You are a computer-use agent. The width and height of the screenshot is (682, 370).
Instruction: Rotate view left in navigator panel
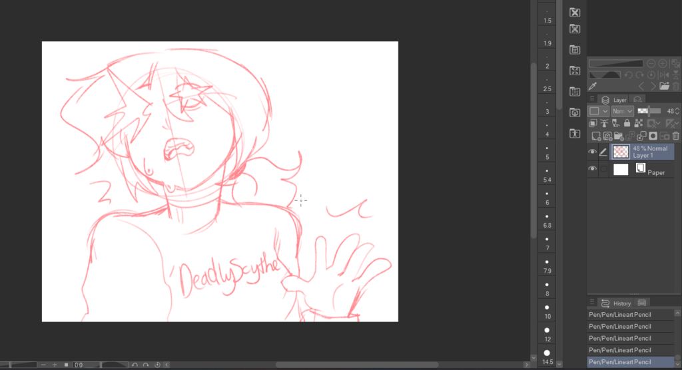[x=628, y=75]
